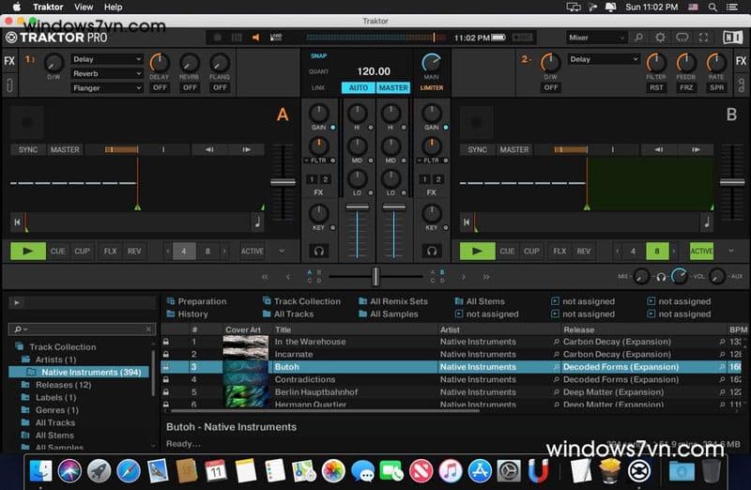Click deck A tempo fader handle
This screenshot has width=751, height=490.
click(283, 182)
